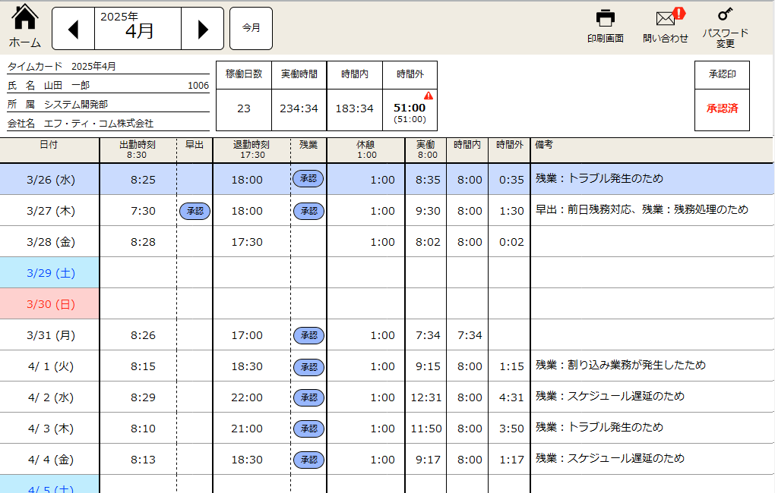The image size is (775, 493).
Task: Open inquiry envelope icon
Action: tap(665, 18)
